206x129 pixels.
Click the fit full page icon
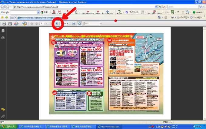[79, 23]
